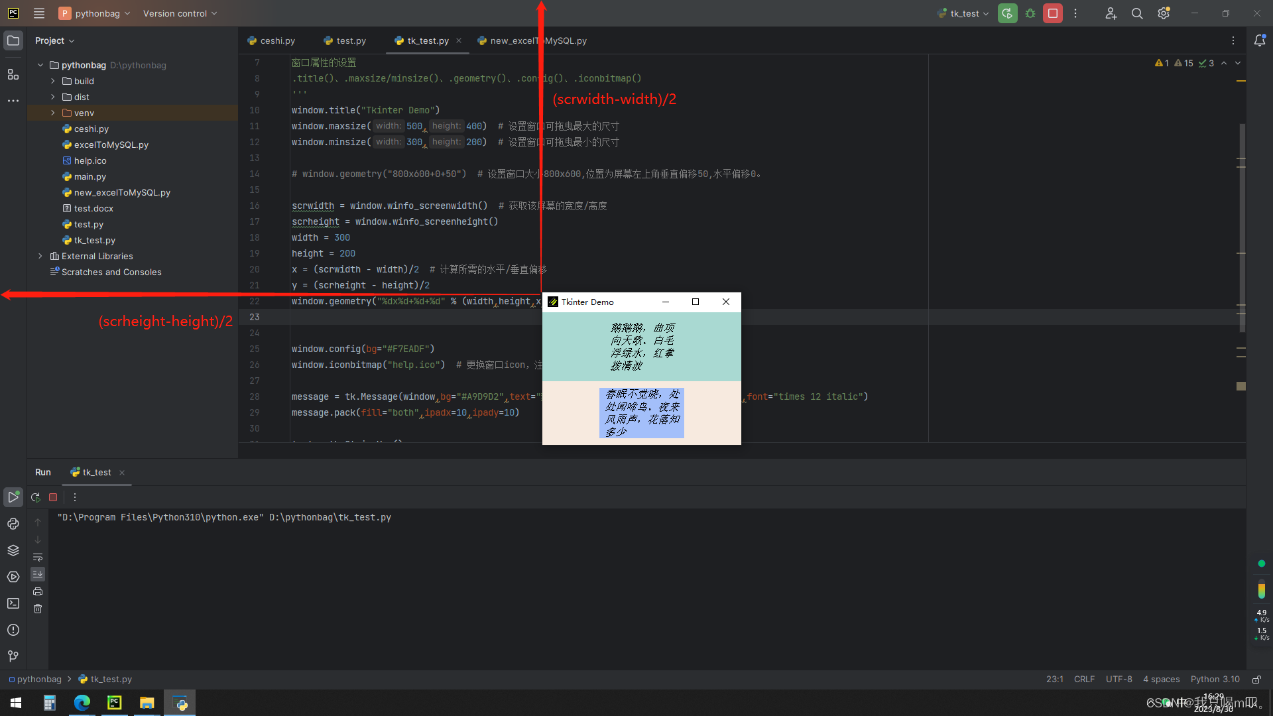Open the main menu hamburger icon
Screen dimensions: 1273x716
38,13
